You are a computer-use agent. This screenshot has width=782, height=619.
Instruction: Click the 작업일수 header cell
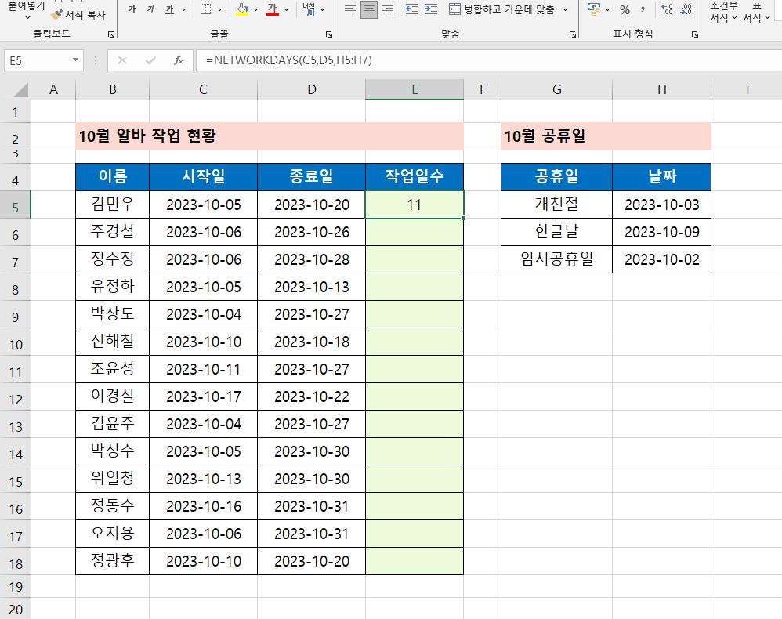pos(415,176)
